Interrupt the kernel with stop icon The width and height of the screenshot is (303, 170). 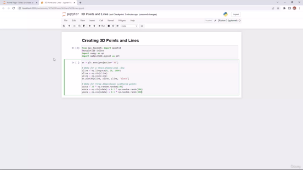[x=109, y=26]
